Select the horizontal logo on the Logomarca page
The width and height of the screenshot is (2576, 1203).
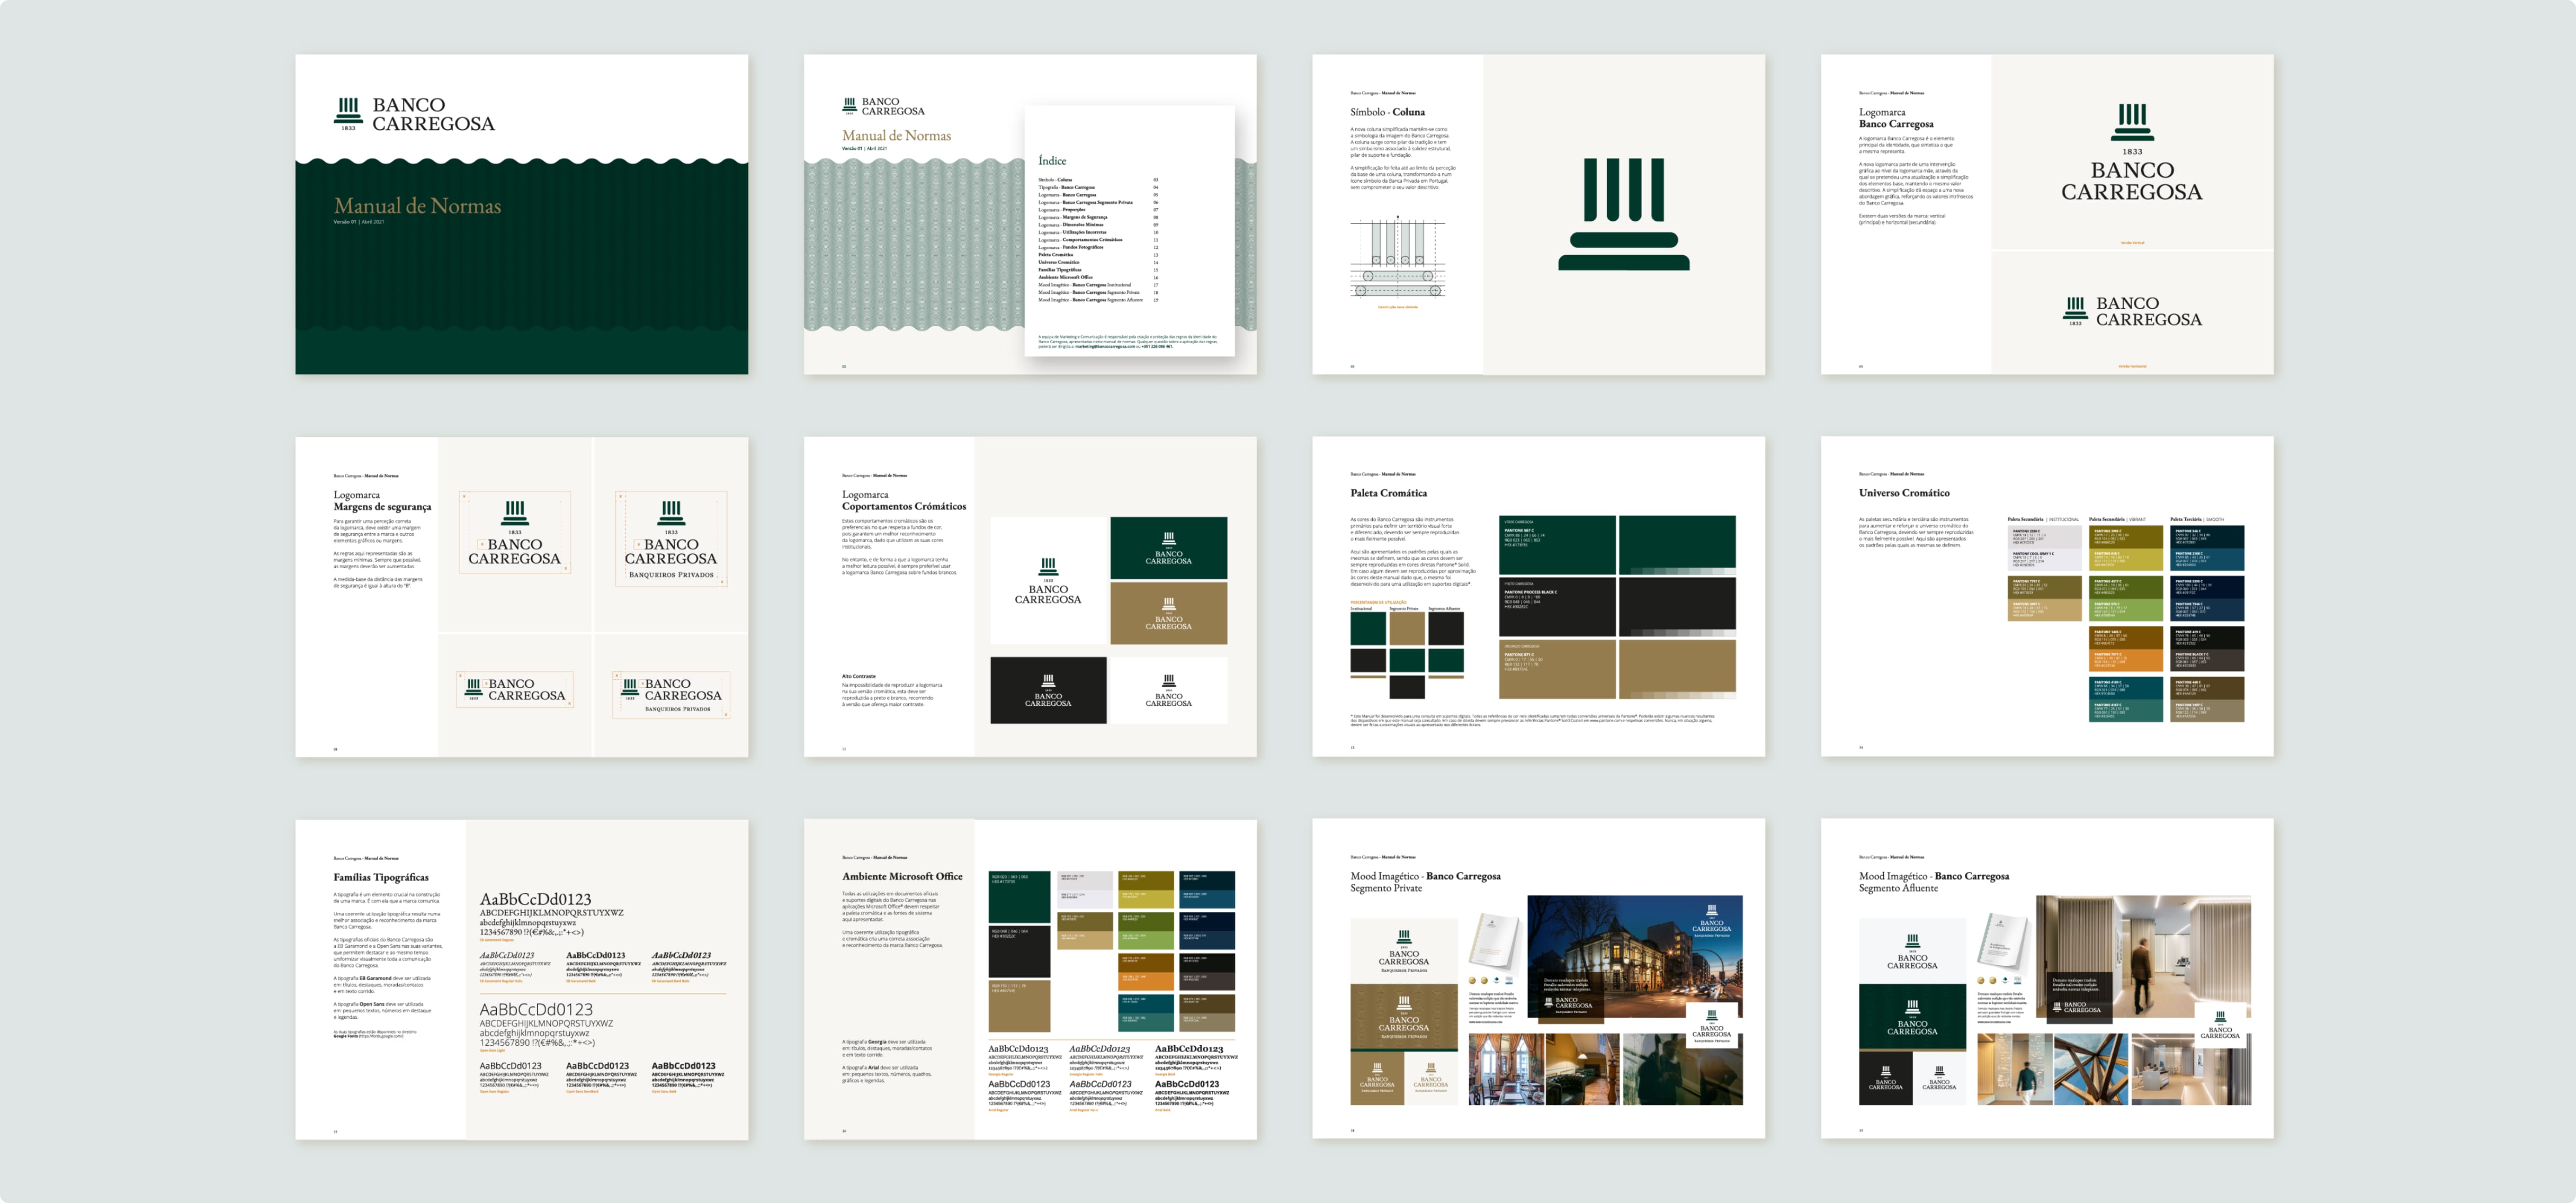click(x=2132, y=311)
